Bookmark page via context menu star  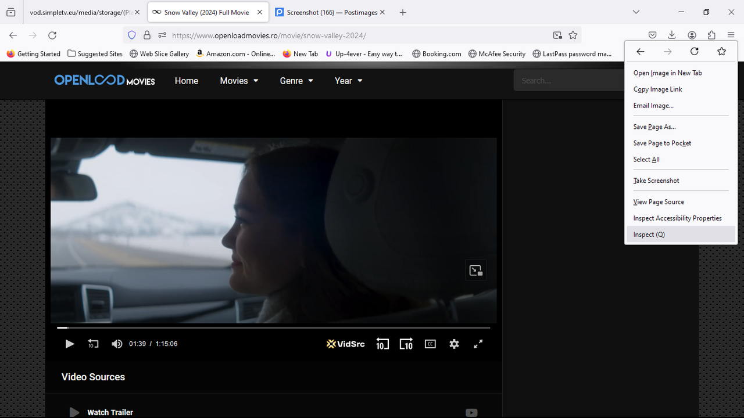pos(721,52)
